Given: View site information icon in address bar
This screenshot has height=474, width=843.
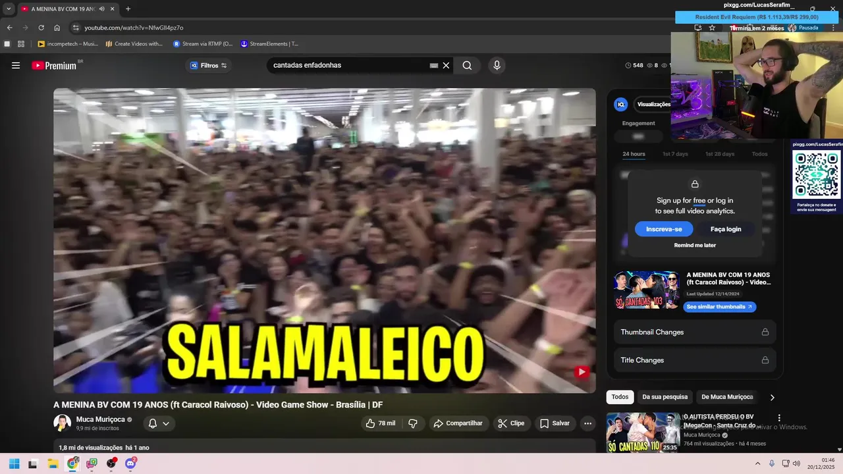Looking at the screenshot, I should click(x=76, y=28).
